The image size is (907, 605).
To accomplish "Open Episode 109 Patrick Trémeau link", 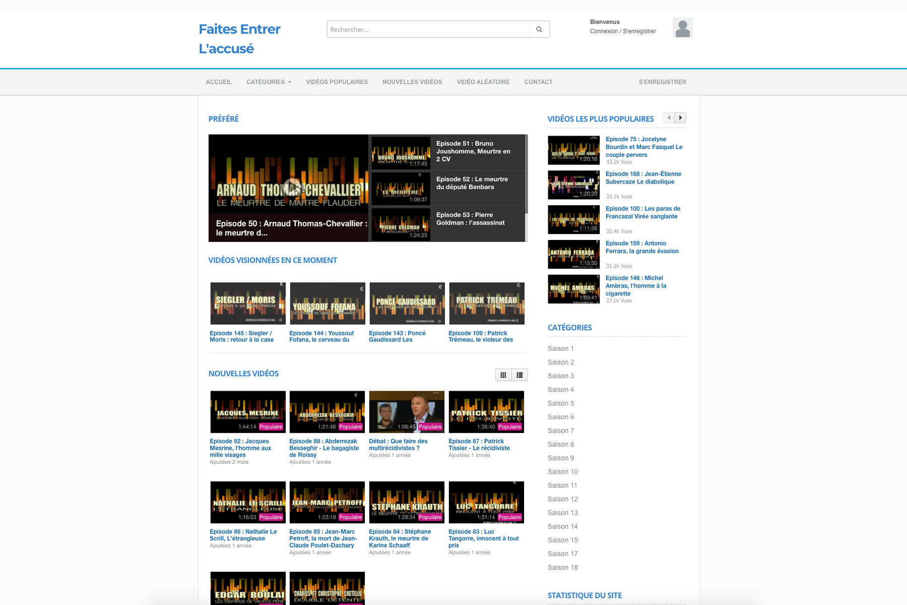I will (x=481, y=337).
